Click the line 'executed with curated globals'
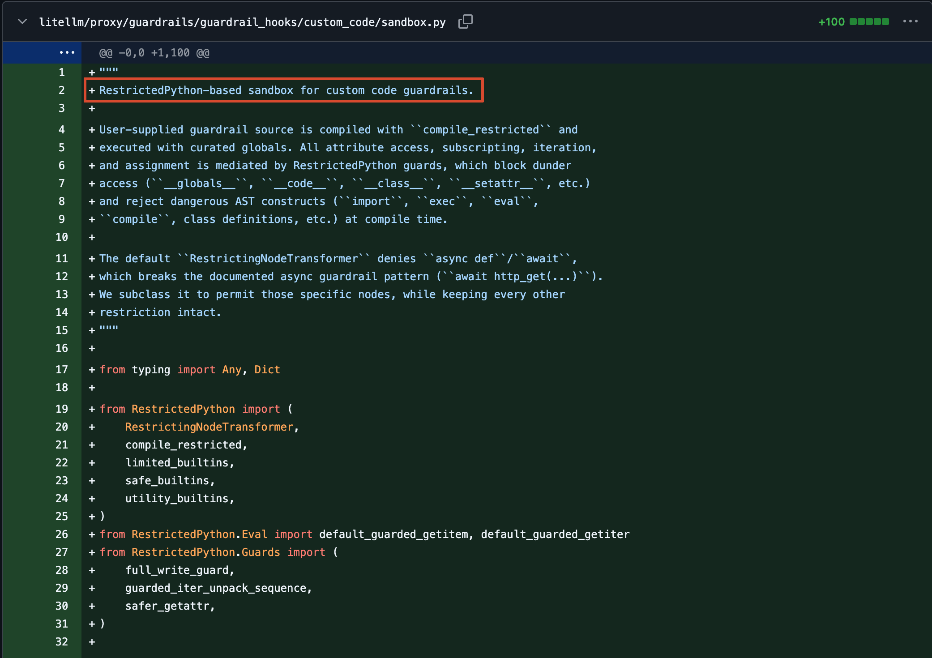The image size is (932, 658). (x=348, y=148)
